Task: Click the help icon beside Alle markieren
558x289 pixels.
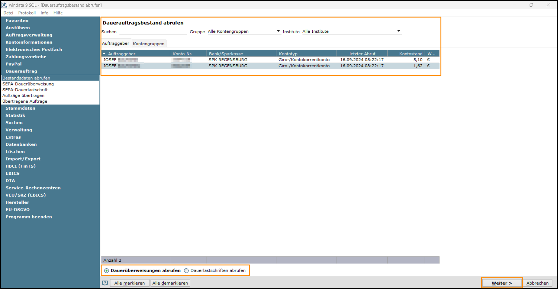Action: pyautogui.click(x=105, y=283)
